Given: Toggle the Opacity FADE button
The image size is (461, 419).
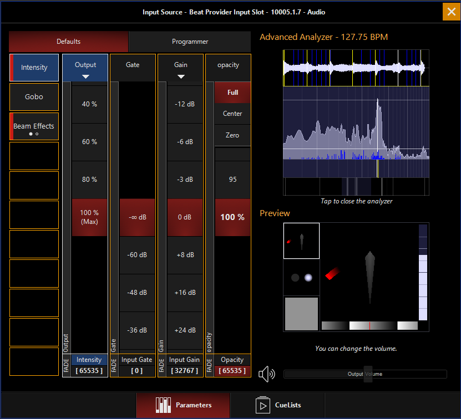Looking at the screenshot, I should click(209, 366).
